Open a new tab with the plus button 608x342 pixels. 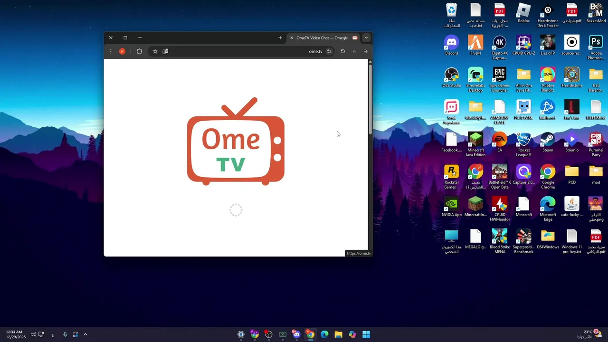point(280,38)
